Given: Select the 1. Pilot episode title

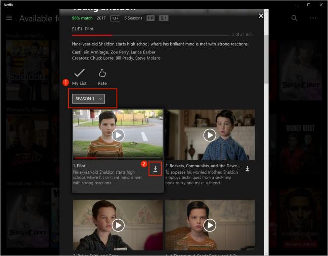Looking at the screenshot, I should 79,166.
